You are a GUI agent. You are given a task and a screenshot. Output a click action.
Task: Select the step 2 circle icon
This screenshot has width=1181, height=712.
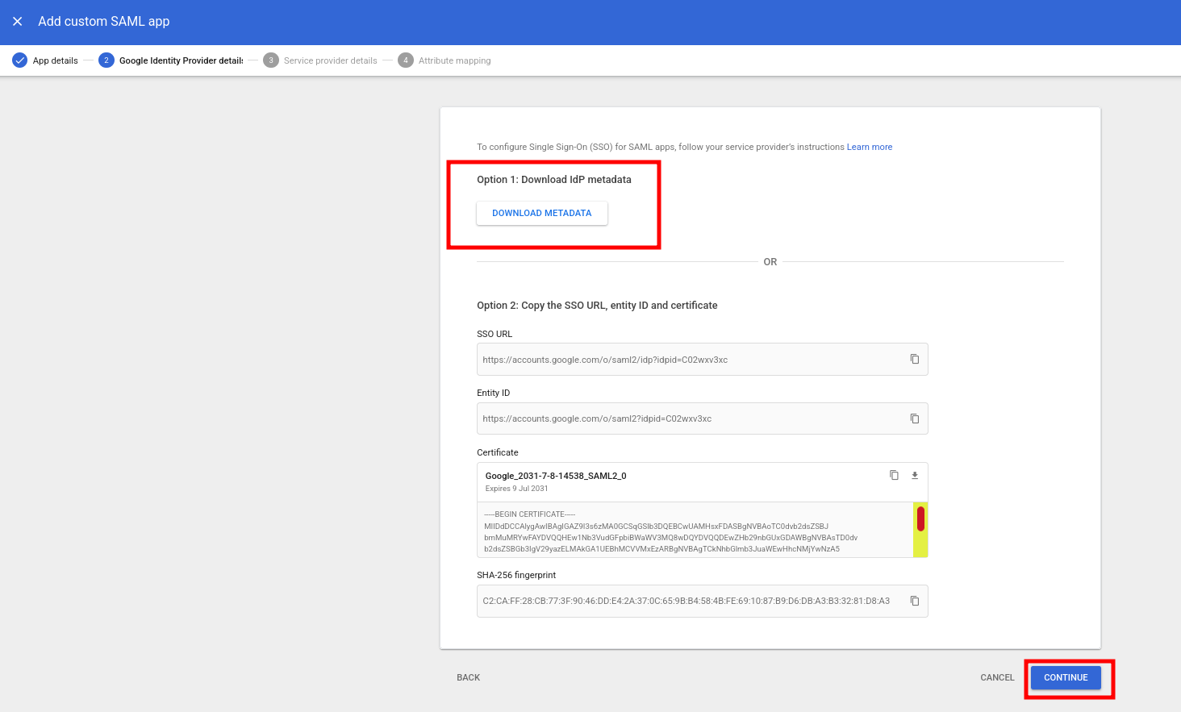click(x=106, y=60)
